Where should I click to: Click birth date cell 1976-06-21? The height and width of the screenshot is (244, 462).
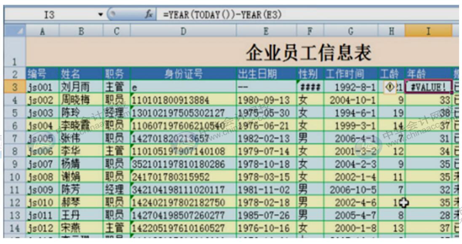(266, 126)
